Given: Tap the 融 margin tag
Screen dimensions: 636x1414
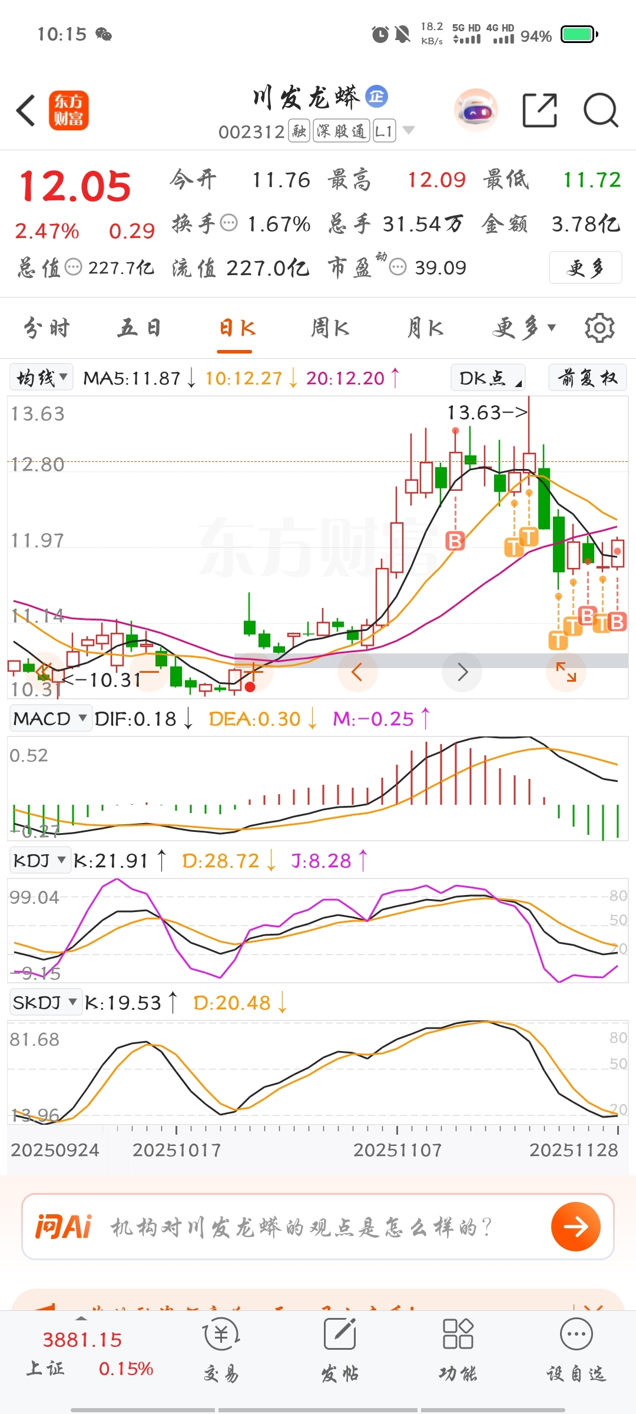Looking at the screenshot, I should pyautogui.click(x=299, y=131).
